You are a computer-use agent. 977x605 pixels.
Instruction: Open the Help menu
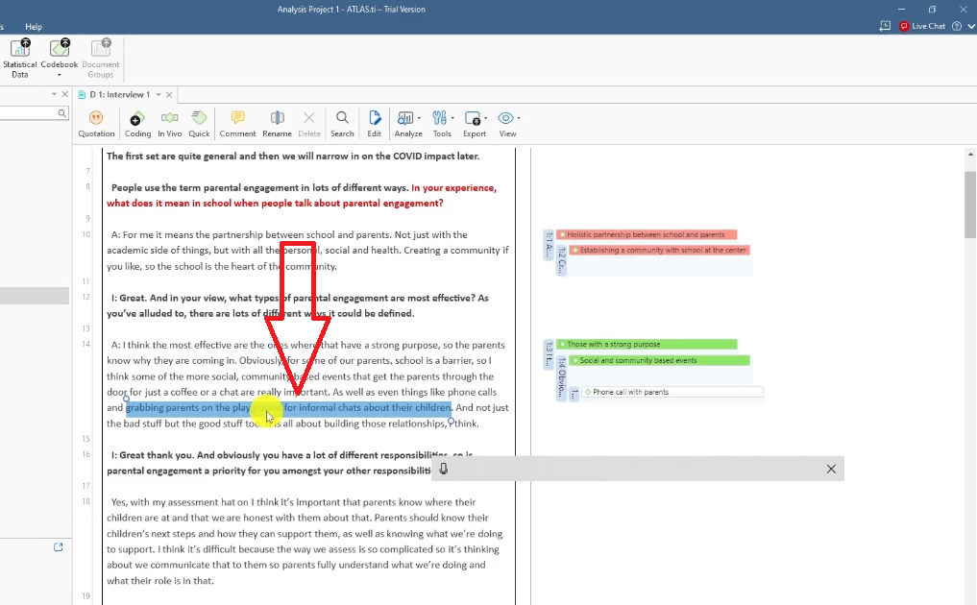pyautogui.click(x=34, y=27)
